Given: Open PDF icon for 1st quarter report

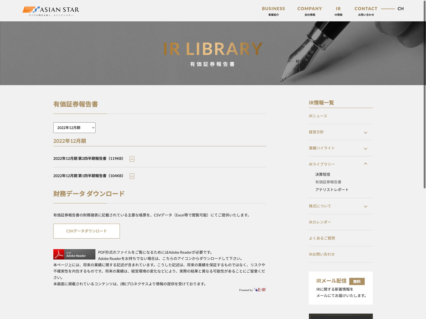Looking at the screenshot, I should point(132,176).
